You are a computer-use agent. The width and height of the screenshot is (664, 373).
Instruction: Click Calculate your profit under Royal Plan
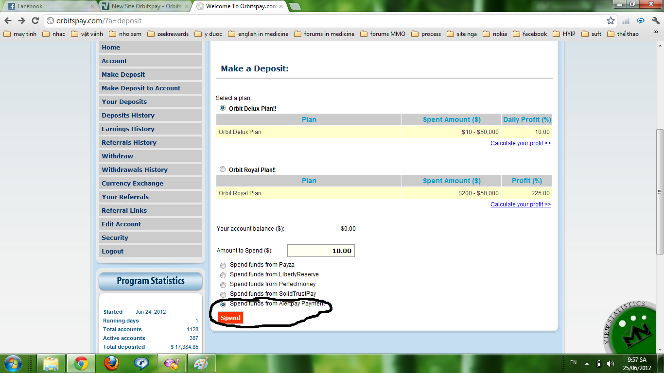pos(521,204)
